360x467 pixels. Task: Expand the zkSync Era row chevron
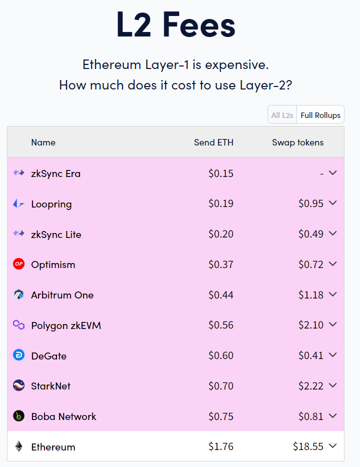click(x=333, y=173)
